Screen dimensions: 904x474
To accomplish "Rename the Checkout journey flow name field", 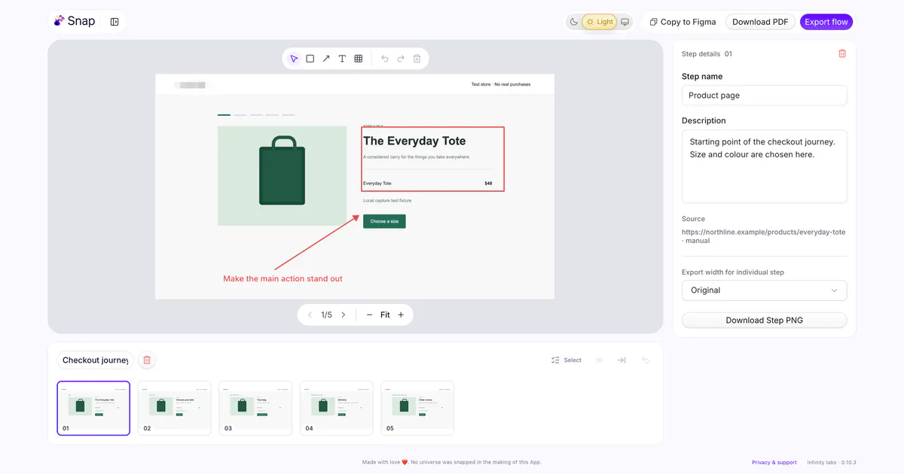I will [96, 360].
